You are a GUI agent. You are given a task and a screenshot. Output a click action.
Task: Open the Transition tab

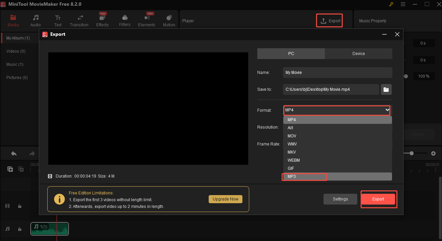coord(79,21)
